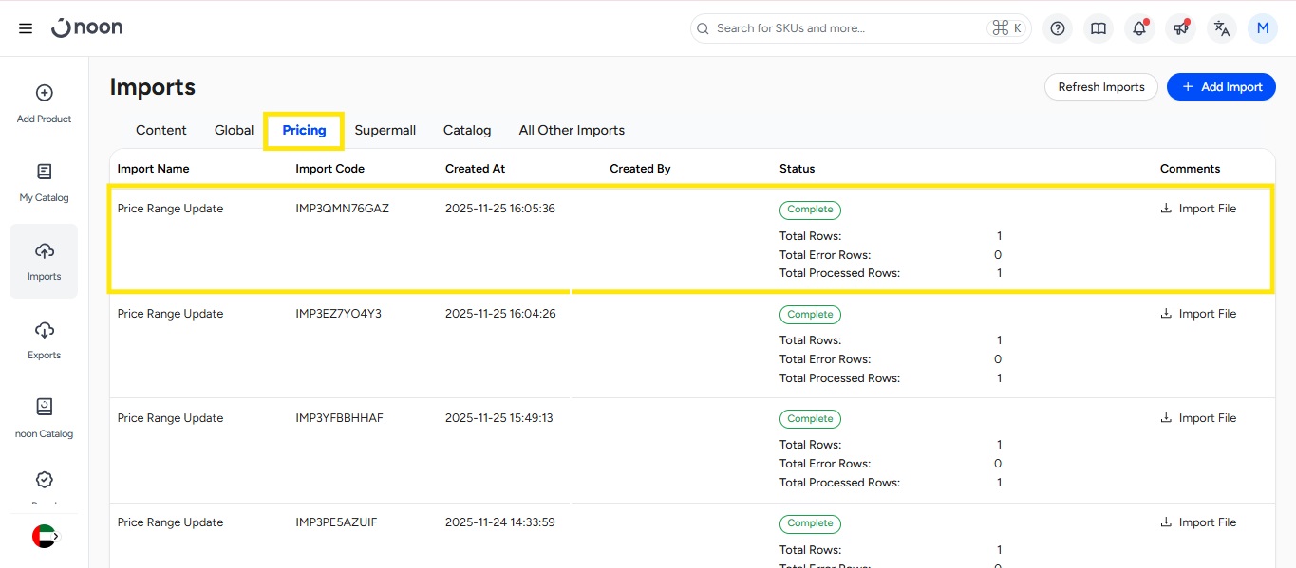1296x568 pixels.
Task: Open the announcements megaphone icon
Action: click(1181, 28)
